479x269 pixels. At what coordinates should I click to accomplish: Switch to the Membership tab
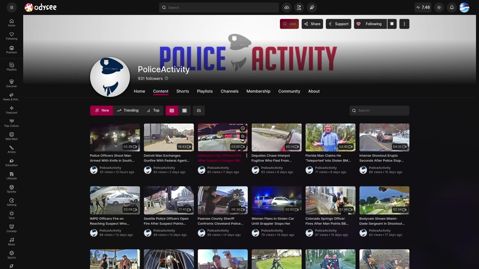coord(258,91)
